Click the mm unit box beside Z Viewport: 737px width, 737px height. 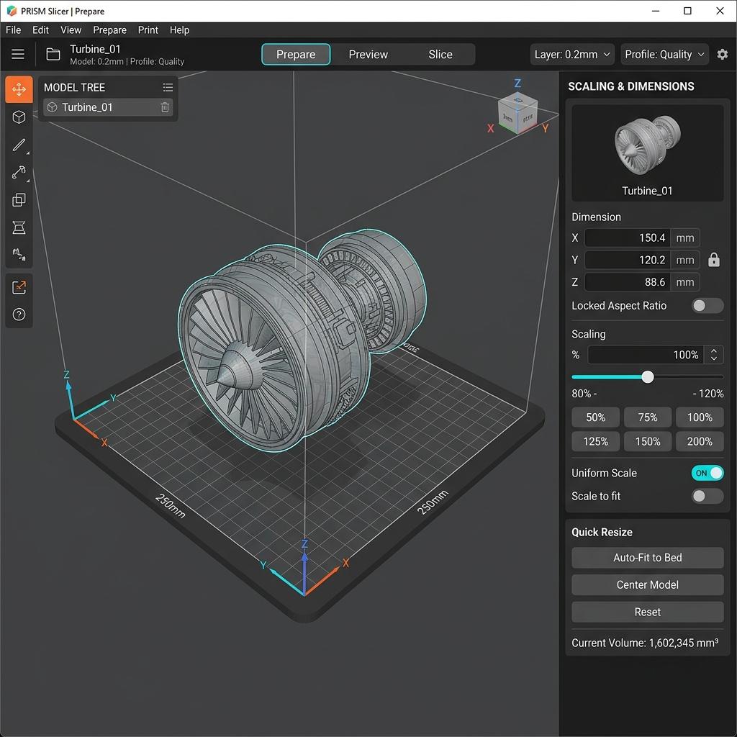coord(685,282)
